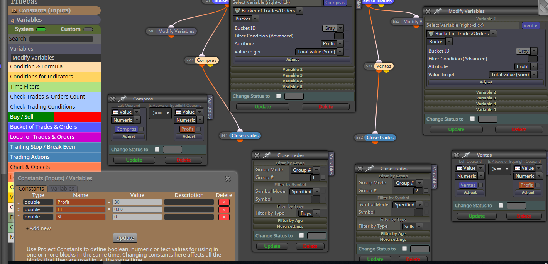
Task: Click Ventas variable tag in right Modify Variables
Action: tap(531, 26)
